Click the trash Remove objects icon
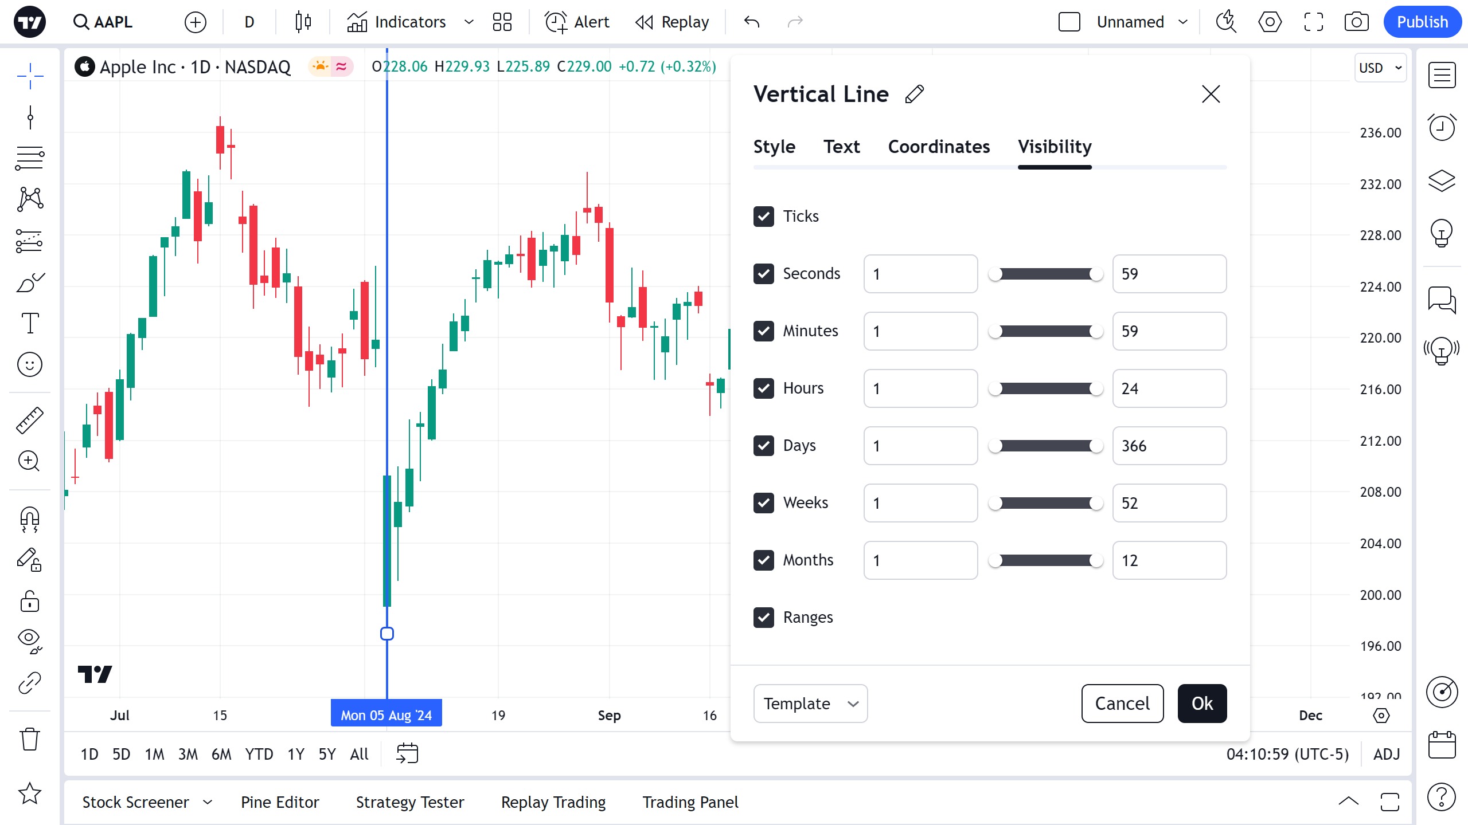 pyautogui.click(x=30, y=738)
